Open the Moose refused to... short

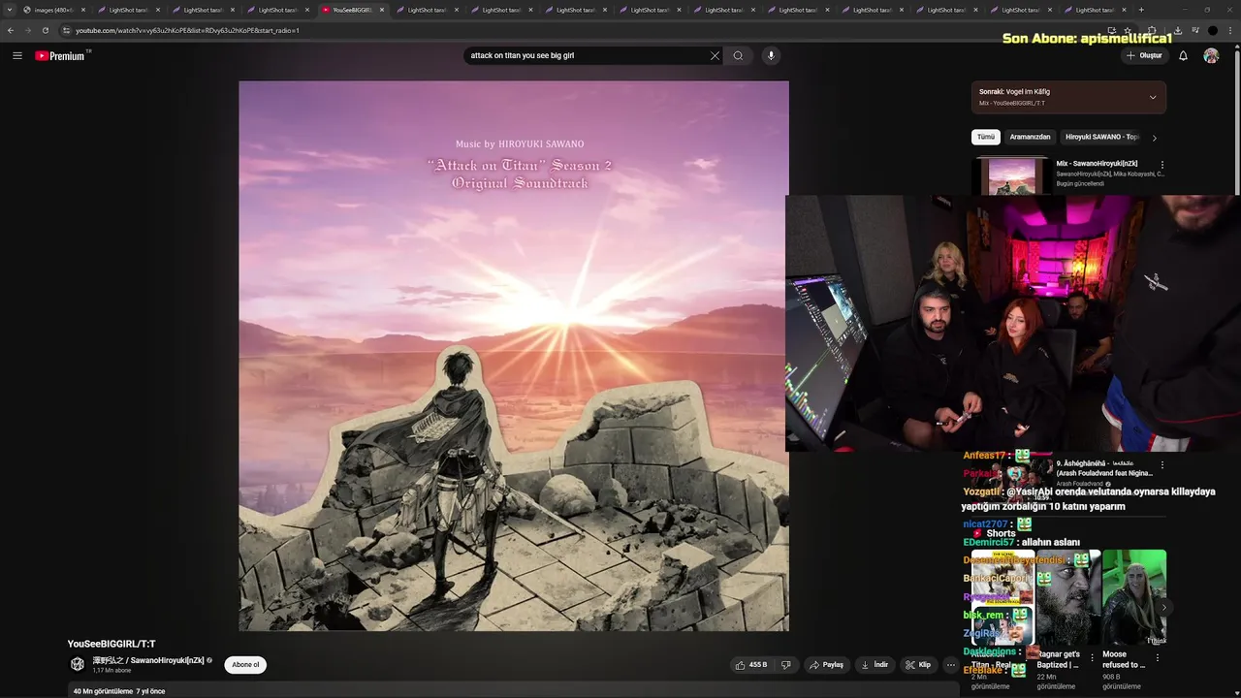coord(1133,597)
